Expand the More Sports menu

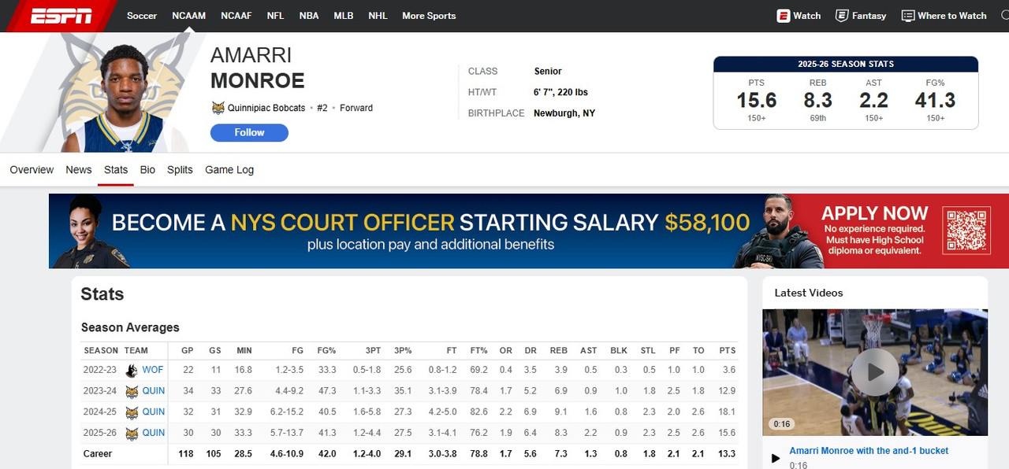pos(428,16)
